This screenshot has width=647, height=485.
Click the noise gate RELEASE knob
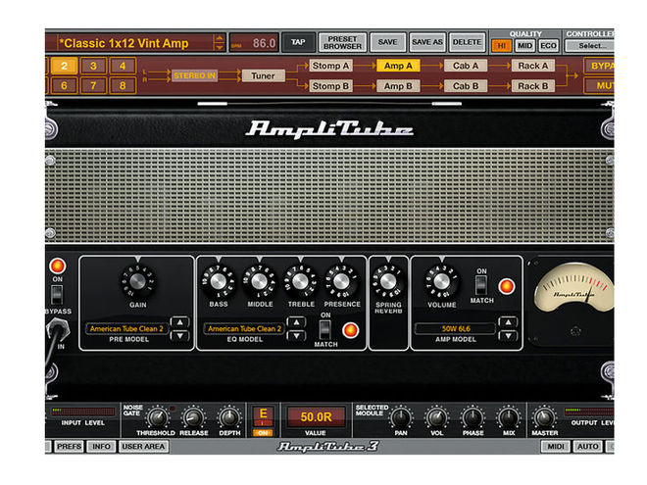[x=193, y=417]
